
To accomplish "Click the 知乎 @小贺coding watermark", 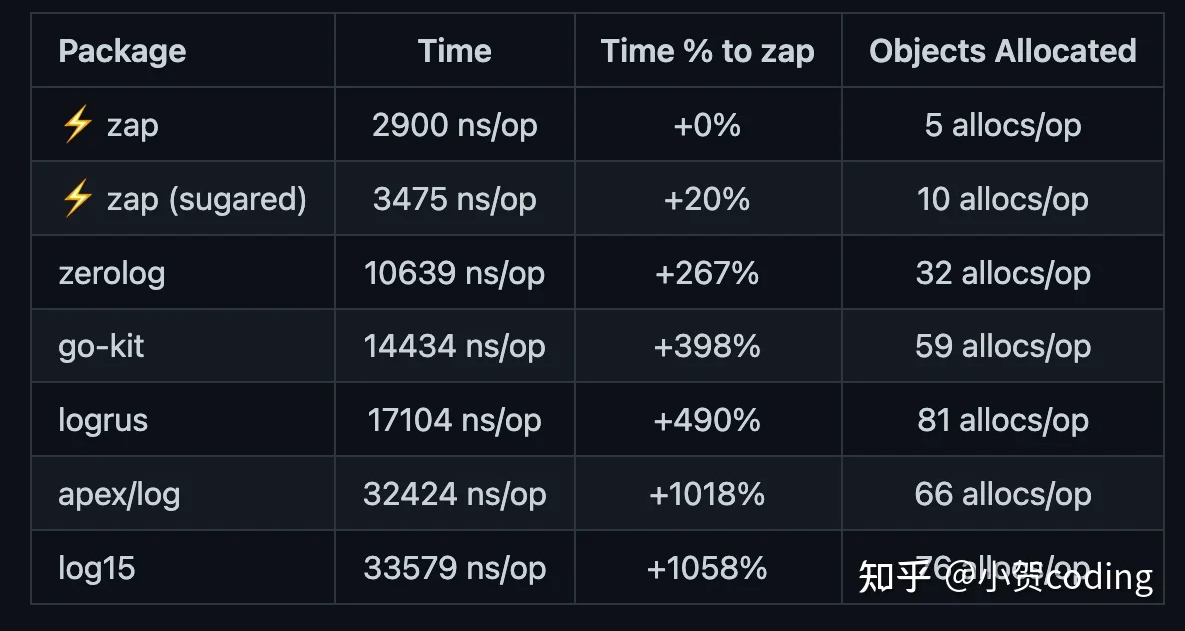I will coord(1006,577).
